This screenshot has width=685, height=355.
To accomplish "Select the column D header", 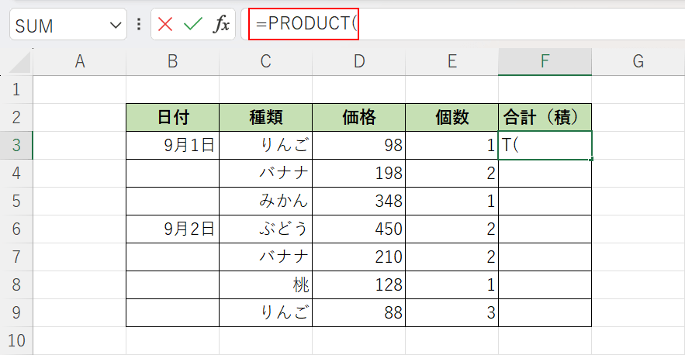I will [x=358, y=62].
